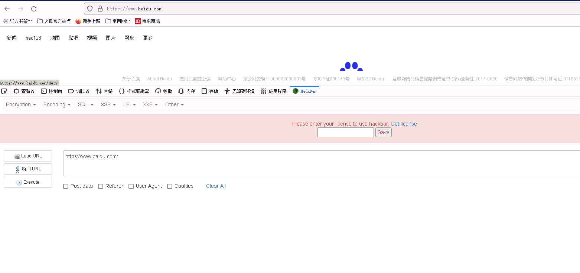
Task: Enable the User Agent checkbox
Action: point(131,186)
